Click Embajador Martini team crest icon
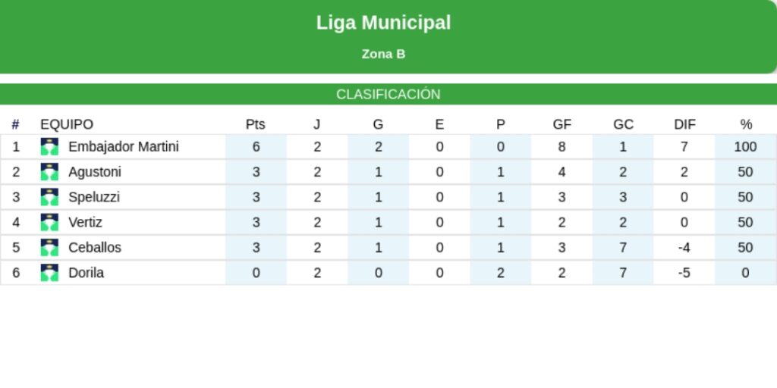Screen dimensions: 777x388 pos(49,147)
